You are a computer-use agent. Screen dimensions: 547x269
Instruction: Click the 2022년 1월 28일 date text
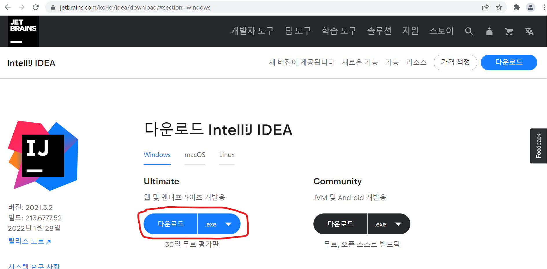click(34, 228)
